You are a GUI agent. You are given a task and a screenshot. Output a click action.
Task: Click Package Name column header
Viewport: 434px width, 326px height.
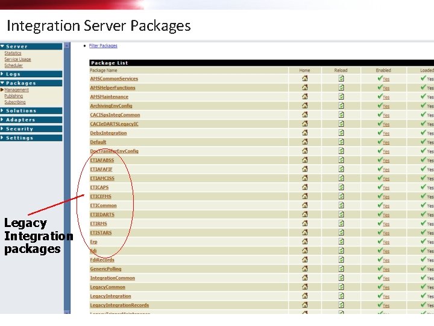104,71
